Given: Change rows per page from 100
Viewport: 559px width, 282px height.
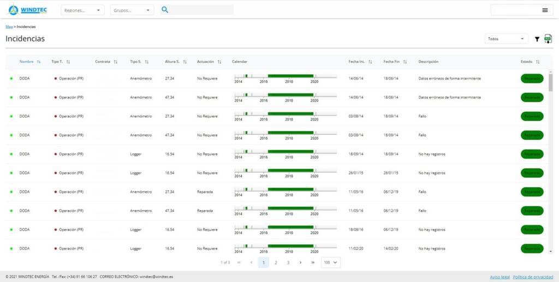Looking at the screenshot, I should tap(331, 262).
